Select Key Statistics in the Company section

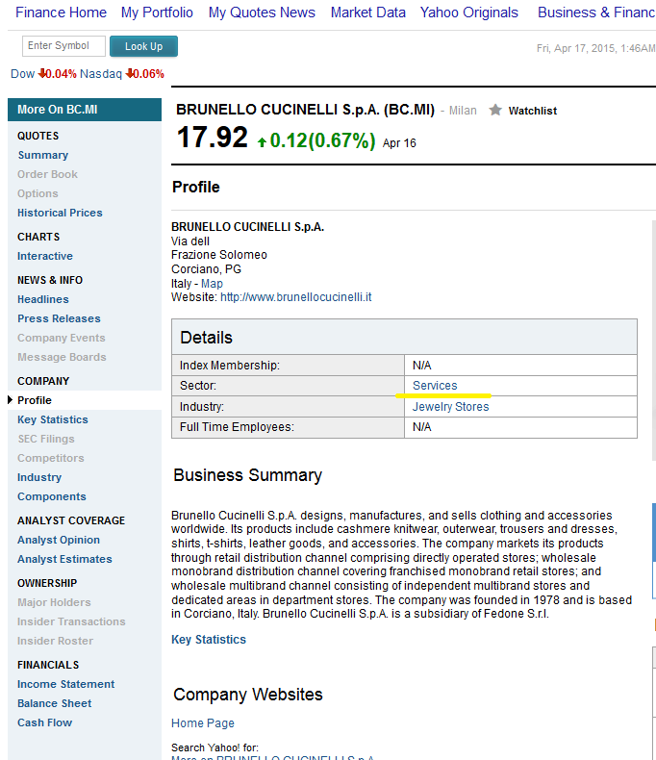click(x=53, y=419)
